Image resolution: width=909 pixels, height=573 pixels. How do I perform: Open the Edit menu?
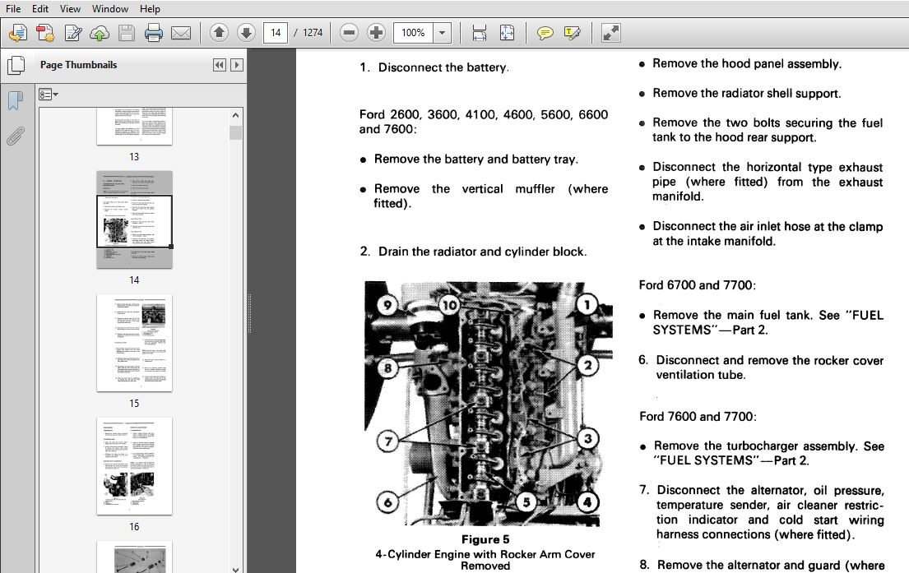point(40,9)
